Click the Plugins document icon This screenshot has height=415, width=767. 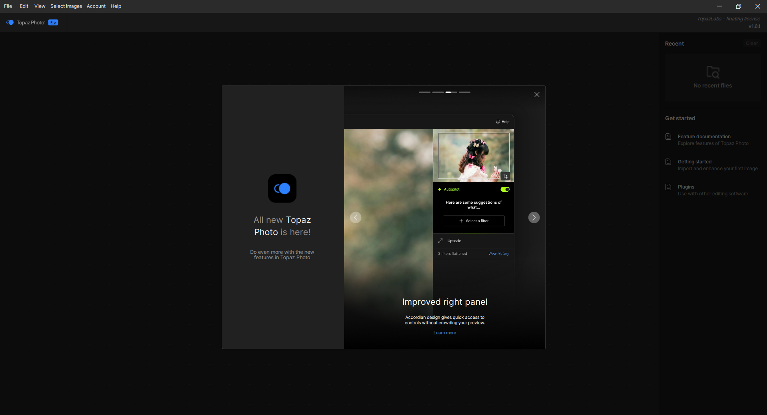[x=668, y=187]
